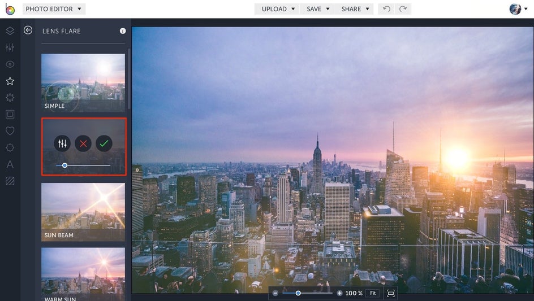Screen dimensions: 534x301
Task: Open effect settings sliders button
Action: [x=62, y=143]
